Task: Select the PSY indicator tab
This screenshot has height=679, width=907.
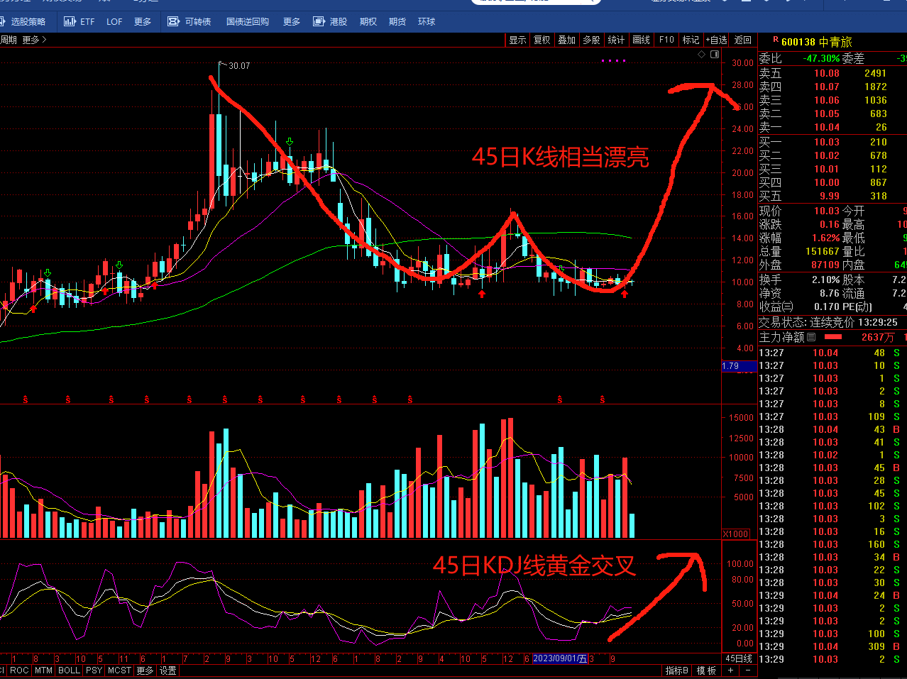Action: pyautogui.click(x=94, y=670)
